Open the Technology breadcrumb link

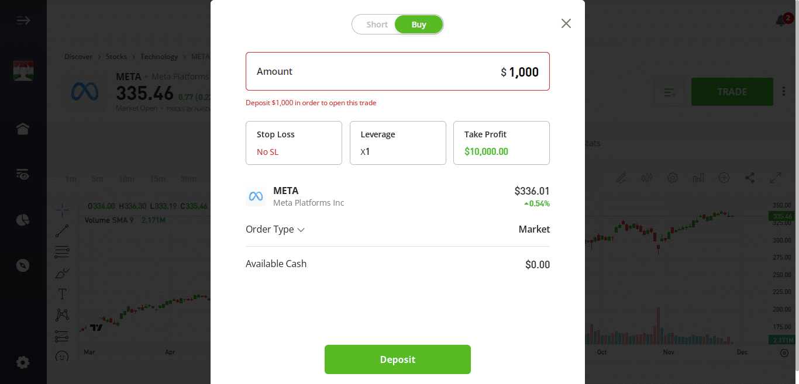click(x=159, y=56)
